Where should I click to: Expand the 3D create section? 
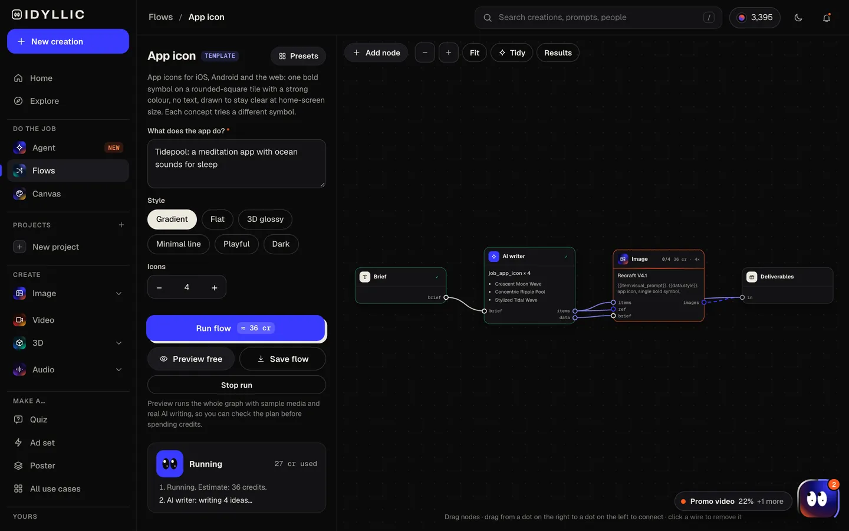[119, 343]
